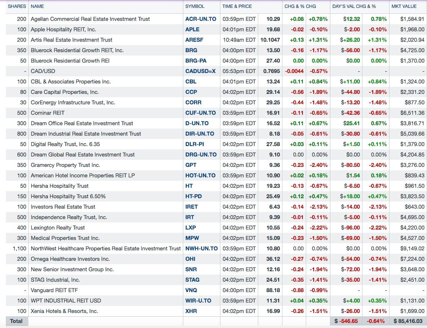Click the SNR symbol link

pyautogui.click(x=191, y=269)
